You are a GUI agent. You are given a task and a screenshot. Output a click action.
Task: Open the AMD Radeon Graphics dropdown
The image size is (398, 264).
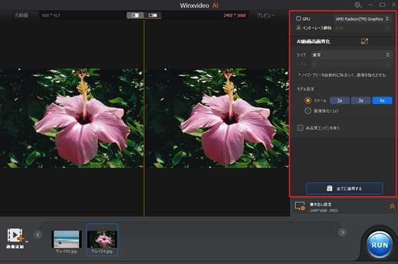[362, 19]
